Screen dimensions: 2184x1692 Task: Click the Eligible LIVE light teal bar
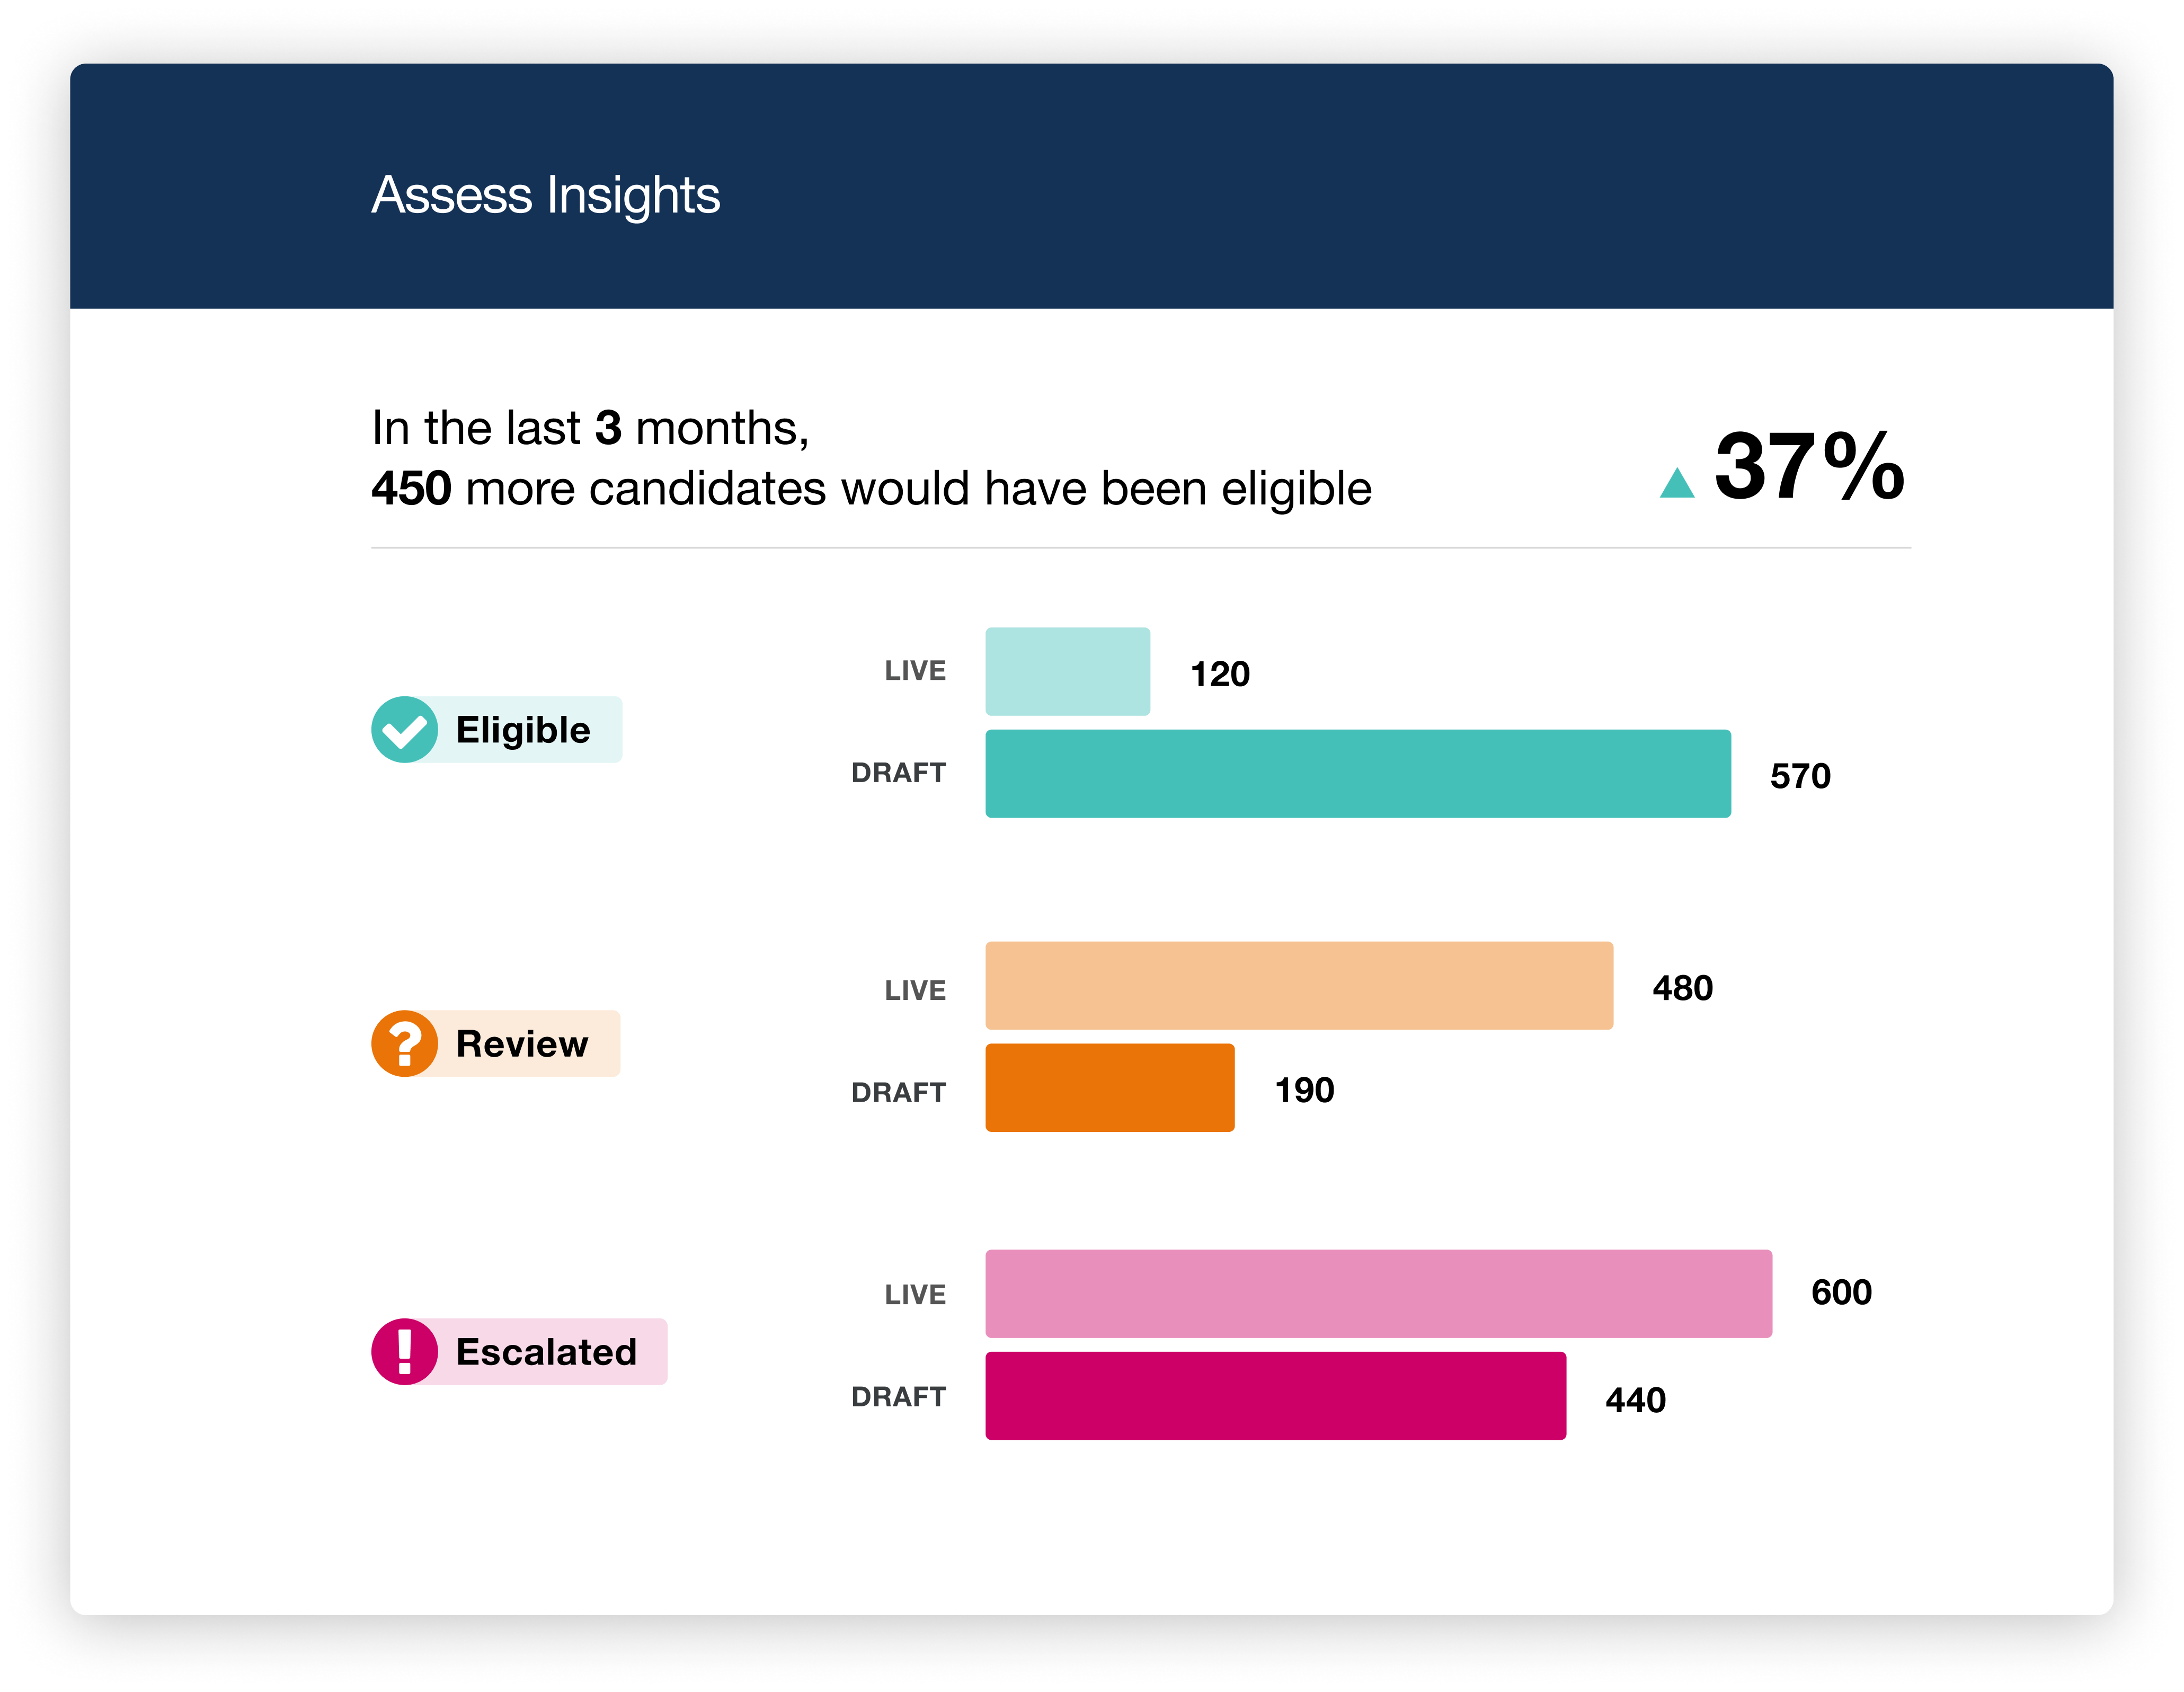click(x=1067, y=671)
